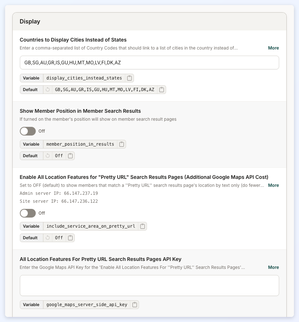Toggle Enable All Location Features for Pretty URL
Image resolution: width=299 pixels, height=322 pixels.
pos(28,213)
